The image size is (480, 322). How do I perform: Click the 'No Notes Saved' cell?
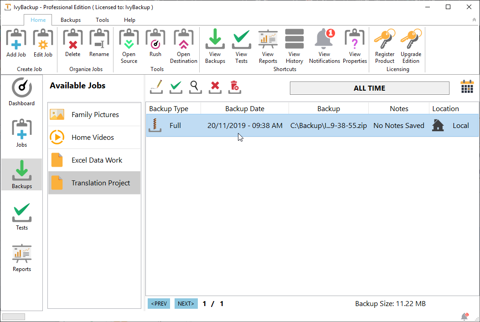pyautogui.click(x=399, y=126)
